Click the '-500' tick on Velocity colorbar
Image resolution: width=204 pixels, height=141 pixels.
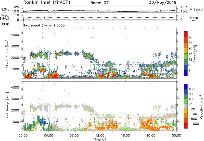193,119
